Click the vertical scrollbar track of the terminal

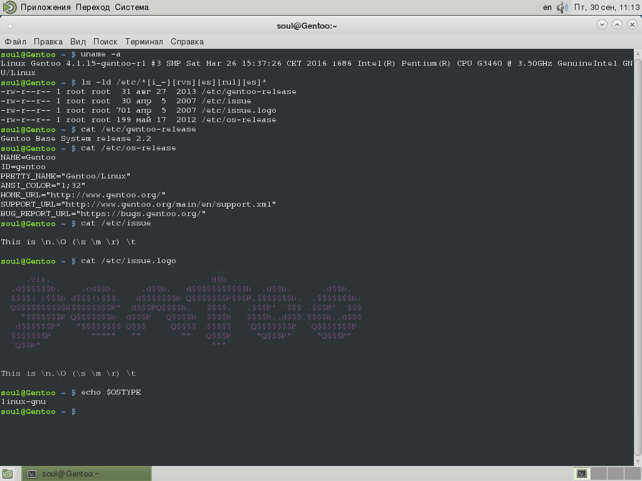pyautogui.click(x=638, y=257)
